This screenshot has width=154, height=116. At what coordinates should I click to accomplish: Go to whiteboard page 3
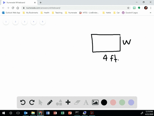(24, 22)
